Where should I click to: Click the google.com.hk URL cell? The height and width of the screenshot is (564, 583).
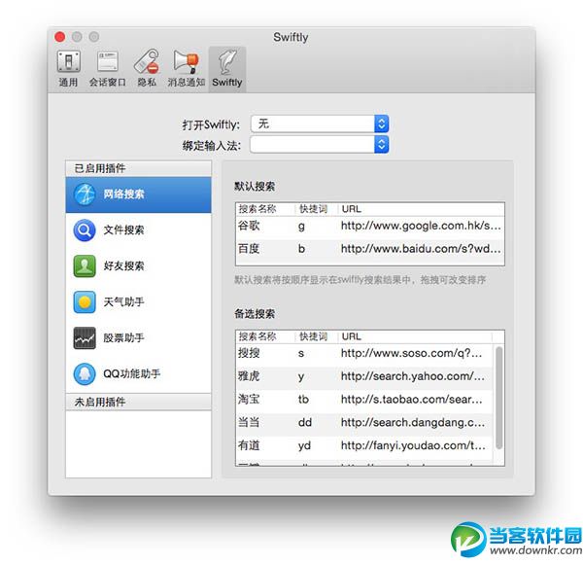(421, 226)
